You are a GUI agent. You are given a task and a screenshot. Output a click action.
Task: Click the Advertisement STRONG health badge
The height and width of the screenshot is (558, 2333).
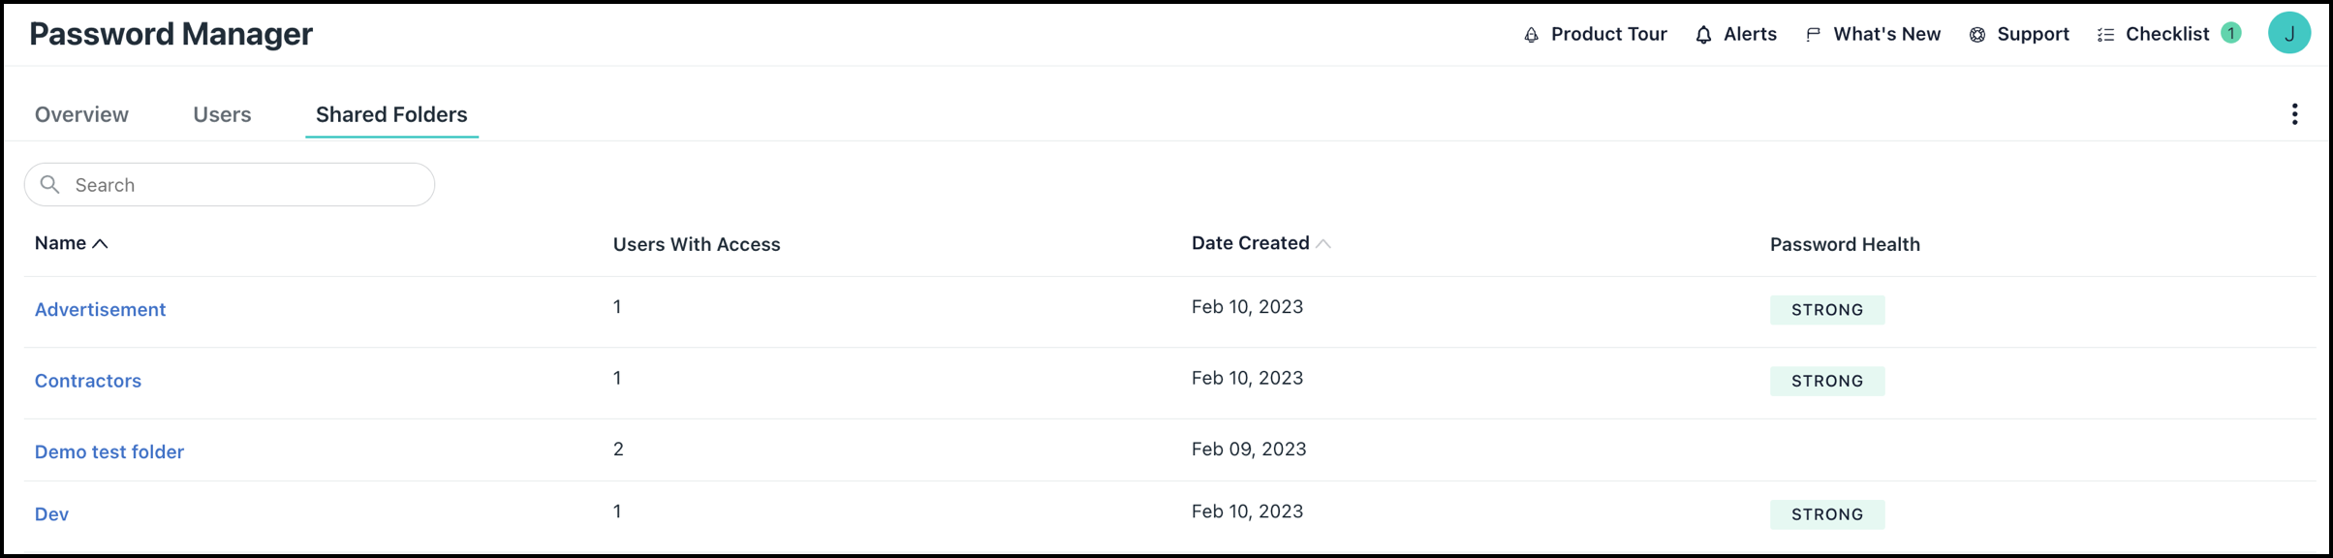coord(1826,310)
